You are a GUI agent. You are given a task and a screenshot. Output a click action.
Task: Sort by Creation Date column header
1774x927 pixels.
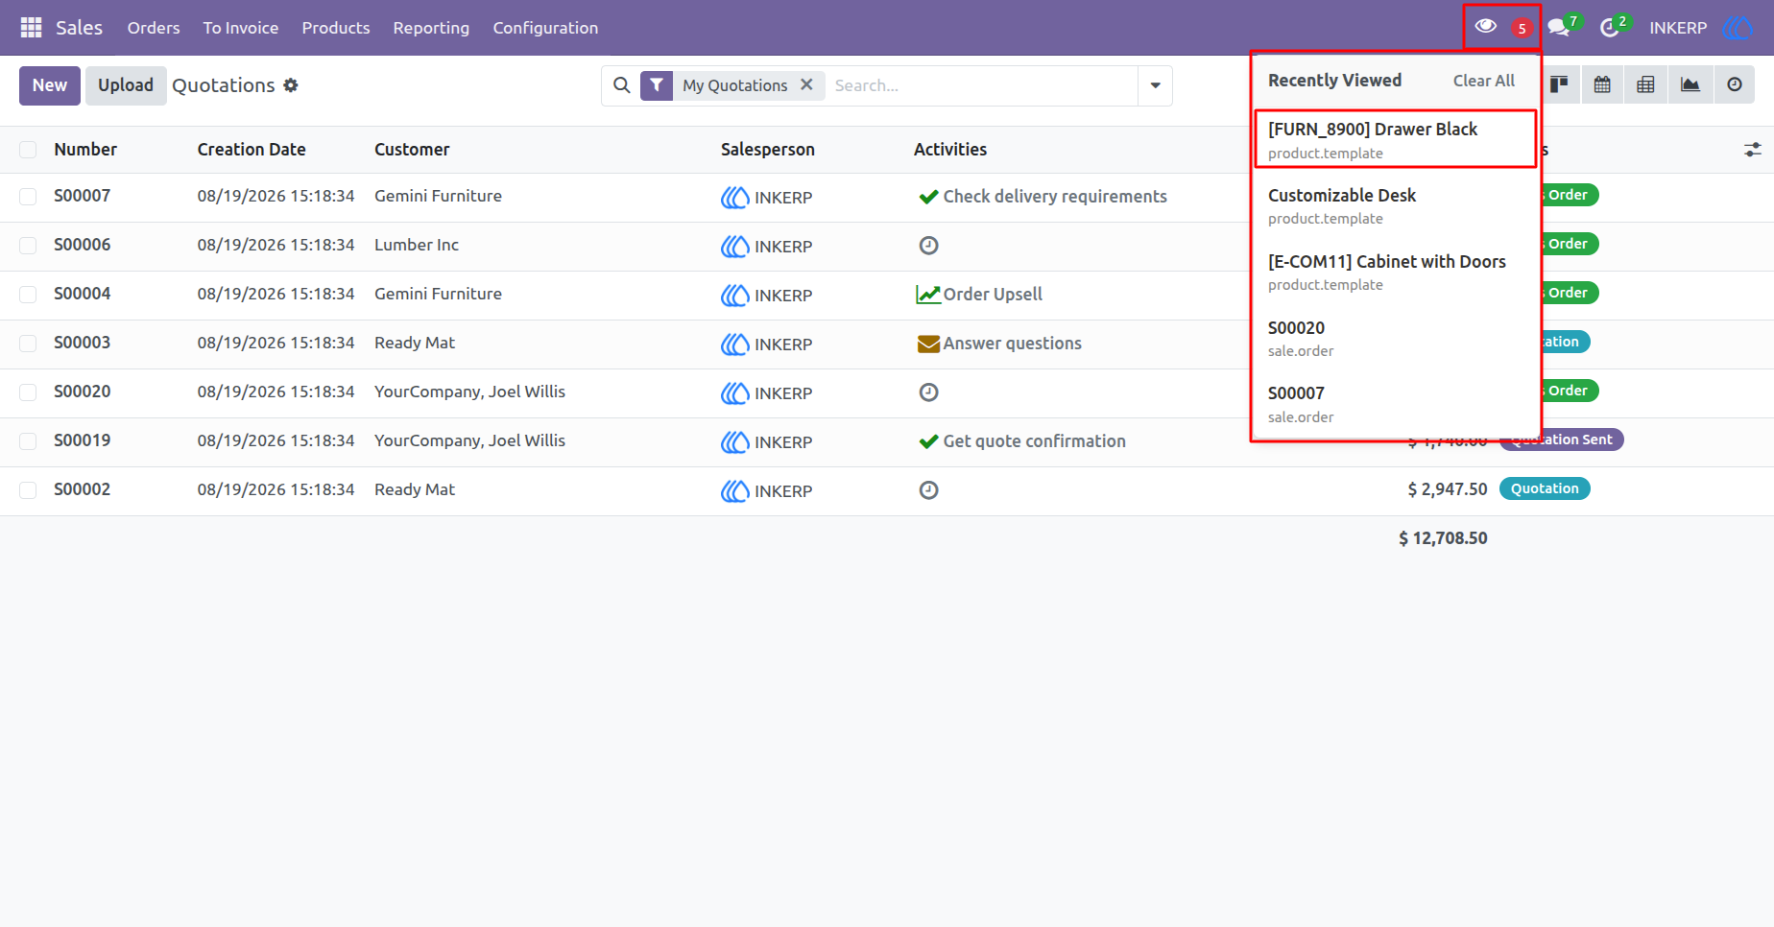tap(252, 150)
